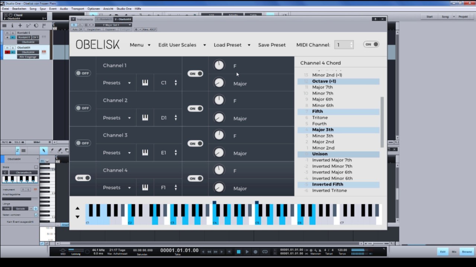
Task: Click the add track plus icon
Action: pyautogui.click(x=20, y=26)
